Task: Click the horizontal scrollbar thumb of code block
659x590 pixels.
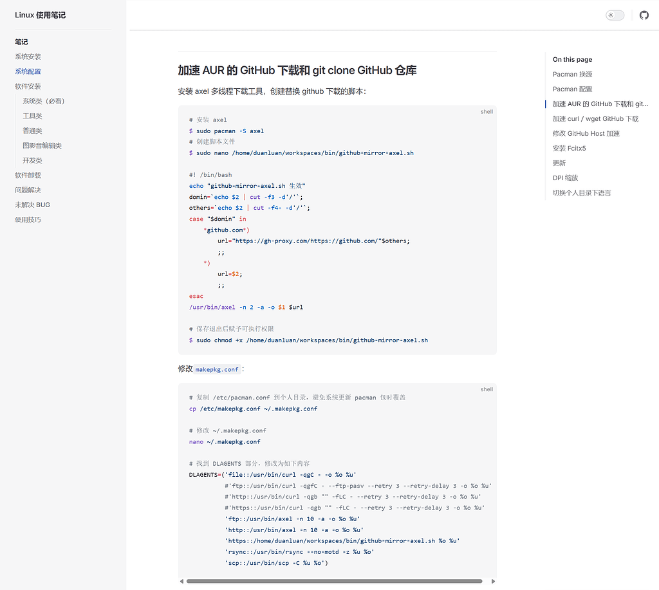Action: pyautogui.click(x=334, y=581)
